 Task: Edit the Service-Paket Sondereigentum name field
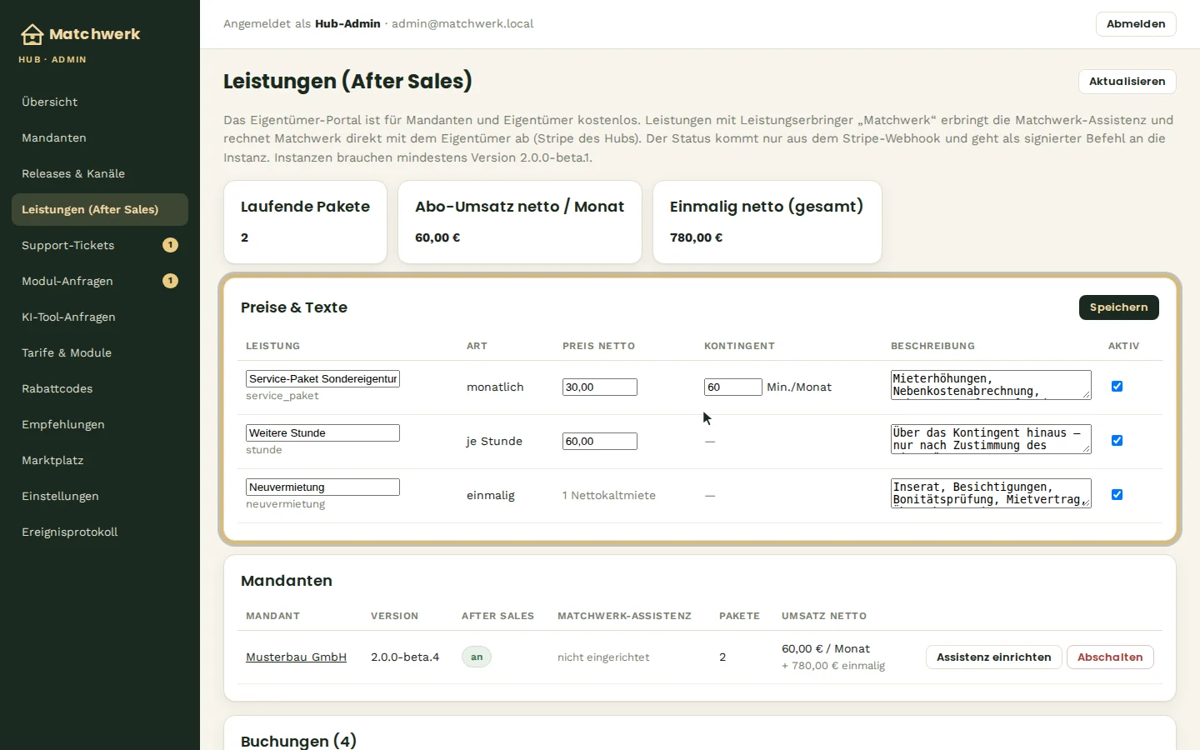click(322, 378)
